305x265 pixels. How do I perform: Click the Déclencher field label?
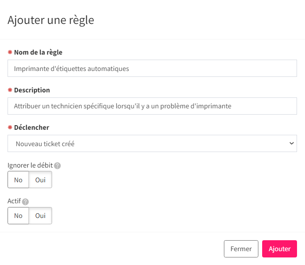pos(32,128)
